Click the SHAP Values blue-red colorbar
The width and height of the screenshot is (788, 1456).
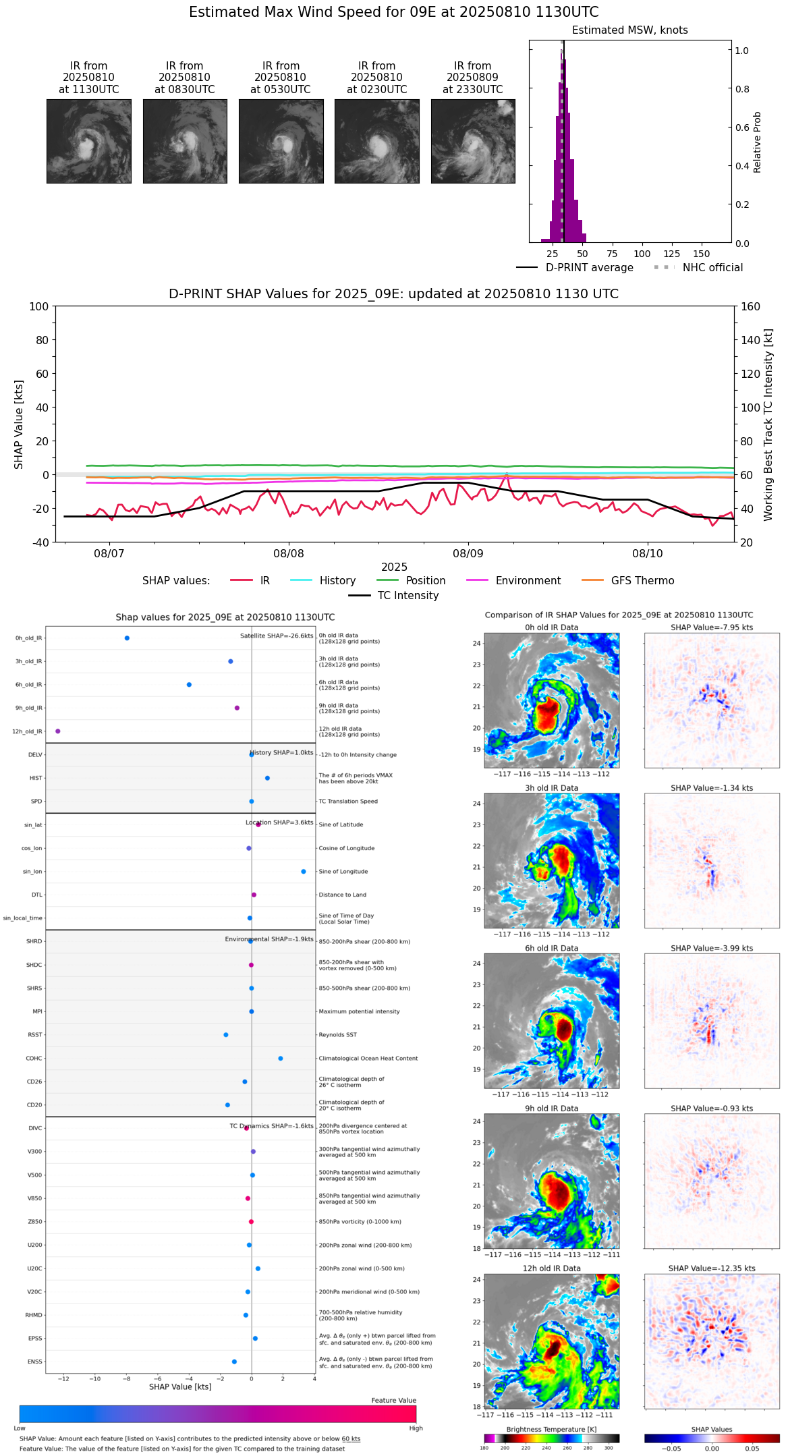pos(712,1438)
